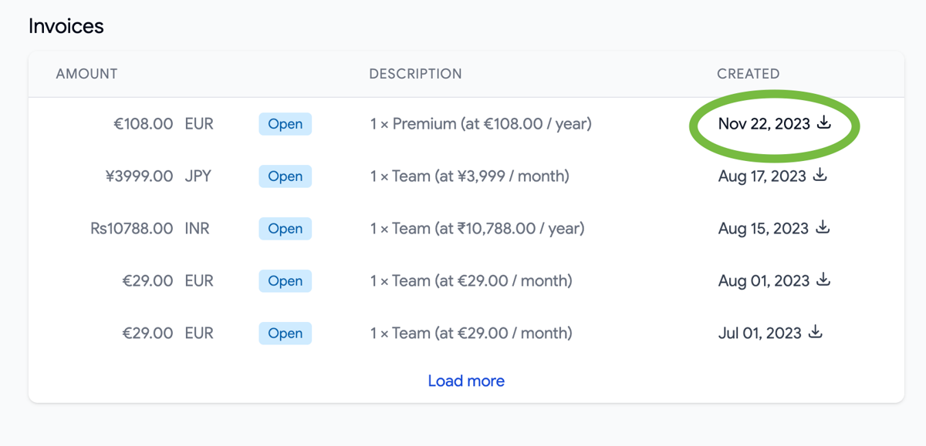Viewport: 926px width, 446px height.
Task: Click Load more invoices link
Action: coord(466,381)
